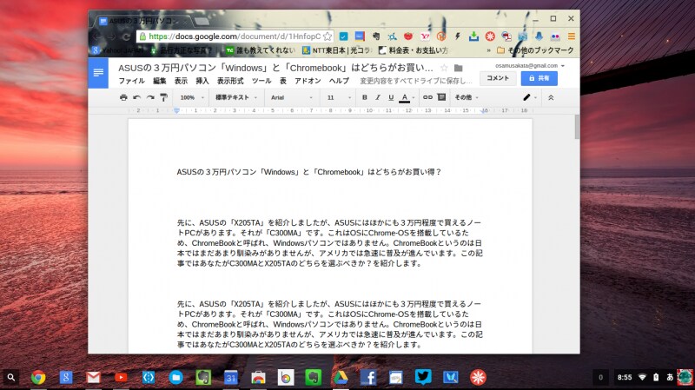This screenshot has height=390, width=695.
Task: Star this document next to the title
Action: pyautogui.click(x=444, y=68)
